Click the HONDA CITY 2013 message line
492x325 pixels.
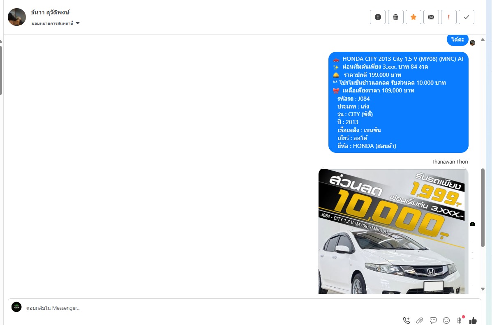403,59
